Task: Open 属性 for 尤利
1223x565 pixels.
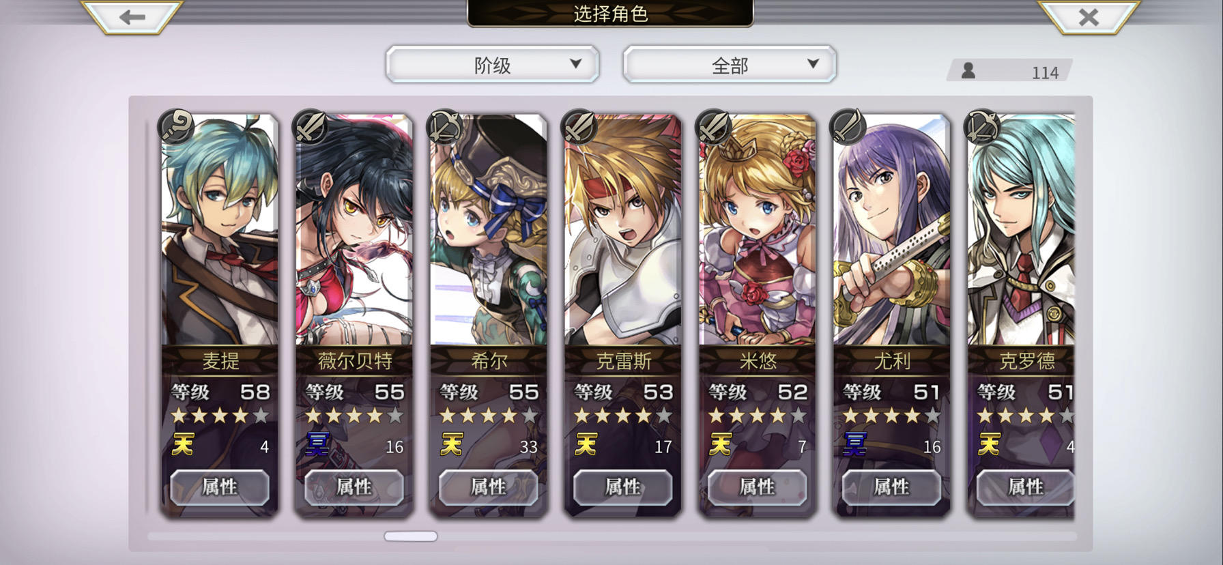Action: (892, 487)
